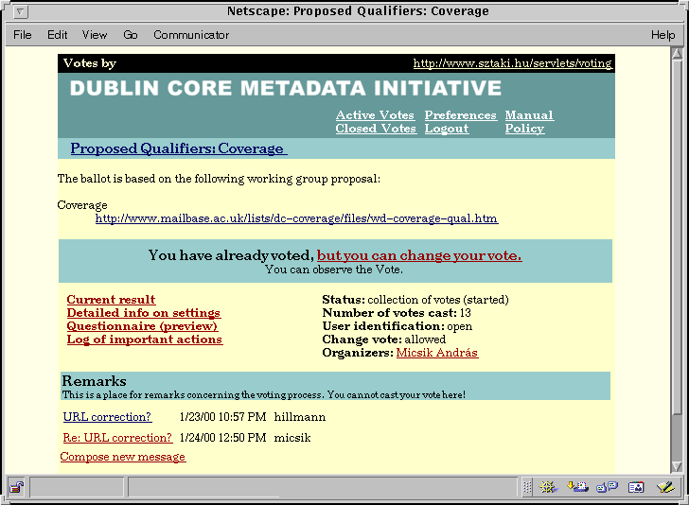Click the 'Status: collection of votes (started)' text

[x=415, y=300]
